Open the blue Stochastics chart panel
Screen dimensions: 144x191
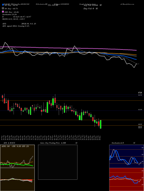pyautogui.click(x=126, y=156)
